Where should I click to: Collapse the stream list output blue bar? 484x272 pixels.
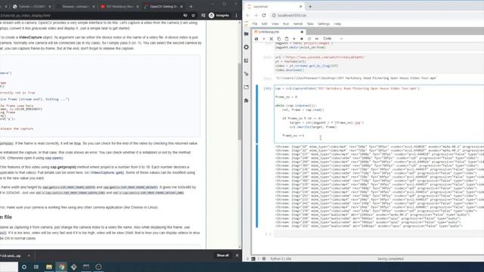[x=257, y=186]
